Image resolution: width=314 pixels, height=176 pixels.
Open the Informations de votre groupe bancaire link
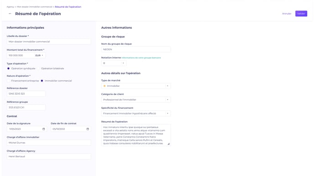pyautogui.click(x=141, y=58)
